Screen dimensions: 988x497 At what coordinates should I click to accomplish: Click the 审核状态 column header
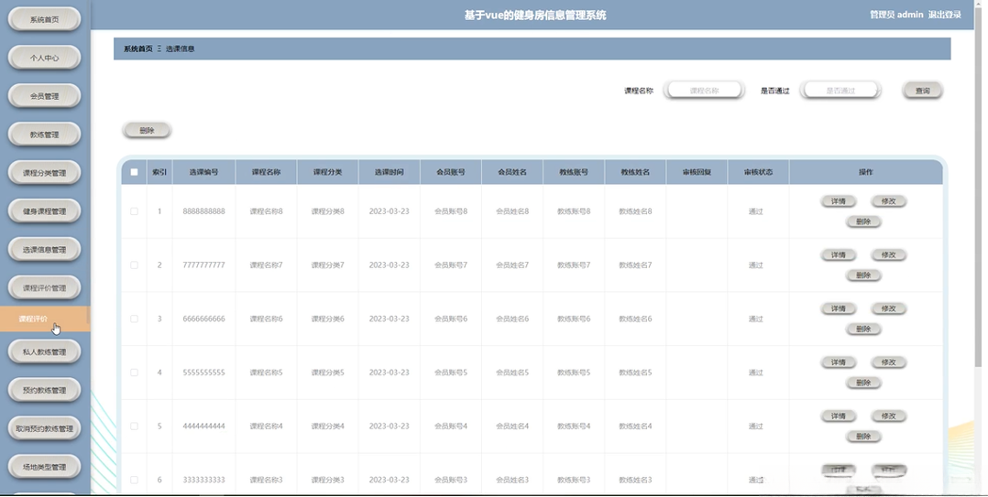pyautogui.click(x=758, y=172)
